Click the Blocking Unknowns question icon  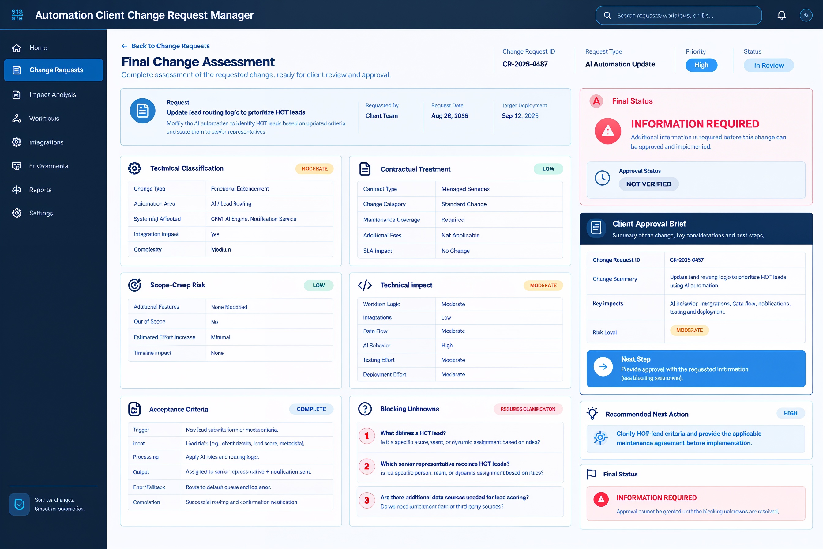click(x=365, y=409)
